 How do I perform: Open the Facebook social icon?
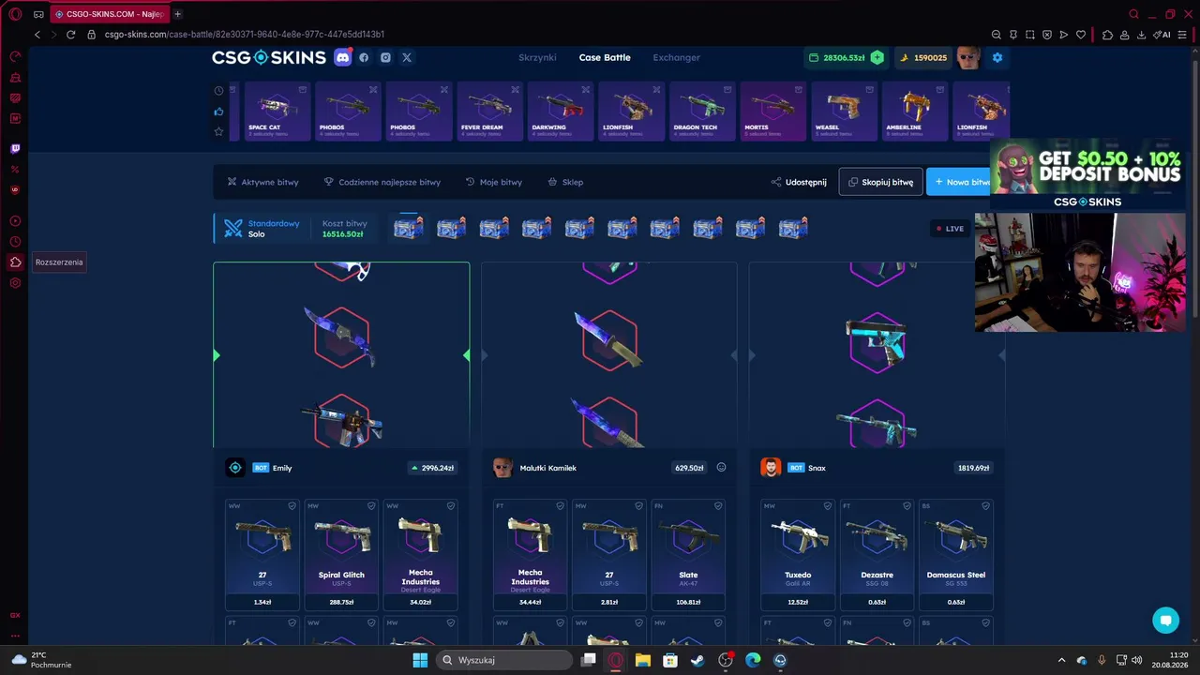tap(364, 57)
